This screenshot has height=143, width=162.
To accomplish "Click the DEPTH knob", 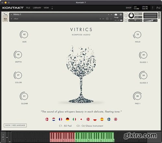I will coord(18,55).
